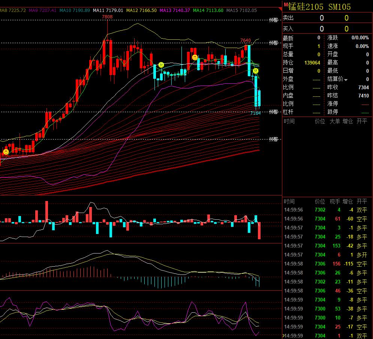Screen dimensions: 373x339
Task: Click the 预警 label on the dashed line near 7640
Action: click(x=273, y=43)
